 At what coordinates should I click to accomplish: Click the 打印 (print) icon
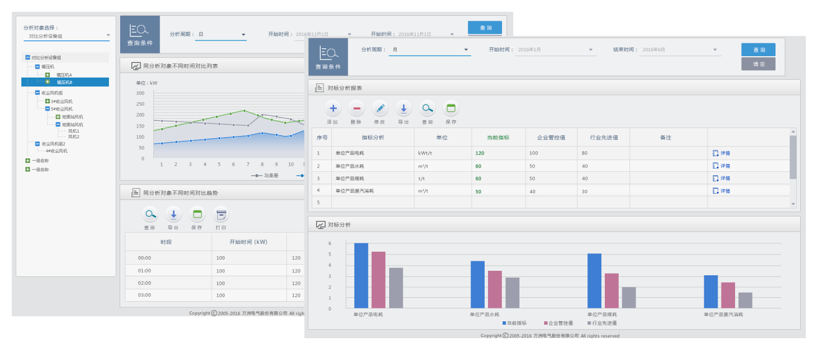click(221, 215)
